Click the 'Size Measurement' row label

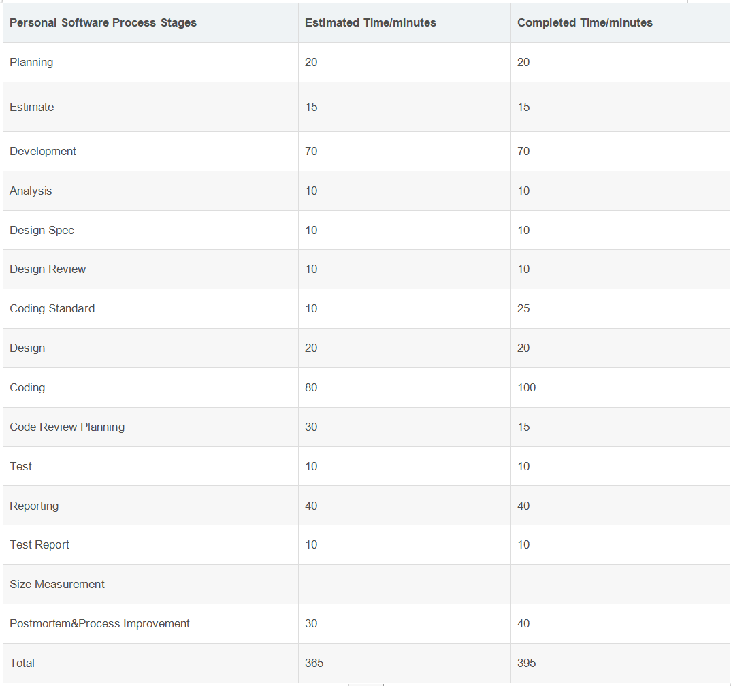coord(57,585)
